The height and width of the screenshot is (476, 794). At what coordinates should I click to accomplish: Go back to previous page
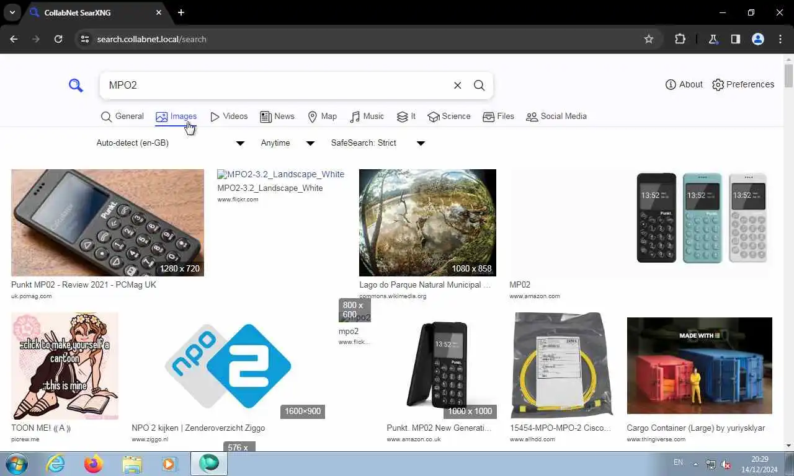14,39
